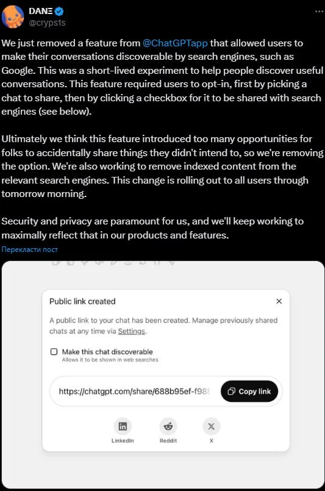This screenshot has height=491, width=325.
Task: Click the blue verified badge
Action: pos(59,11)
